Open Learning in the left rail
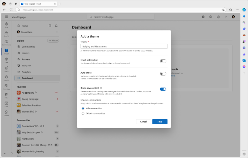This screenshot has height=158, width=248. tap(6, 87)
